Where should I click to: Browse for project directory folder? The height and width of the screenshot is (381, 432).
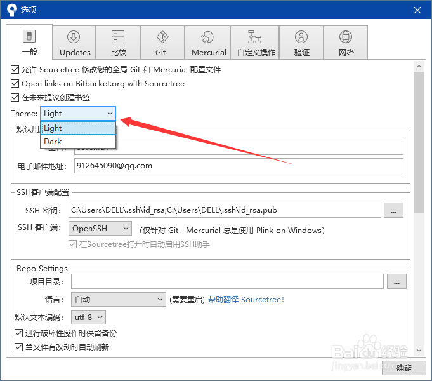click(396, 281)
